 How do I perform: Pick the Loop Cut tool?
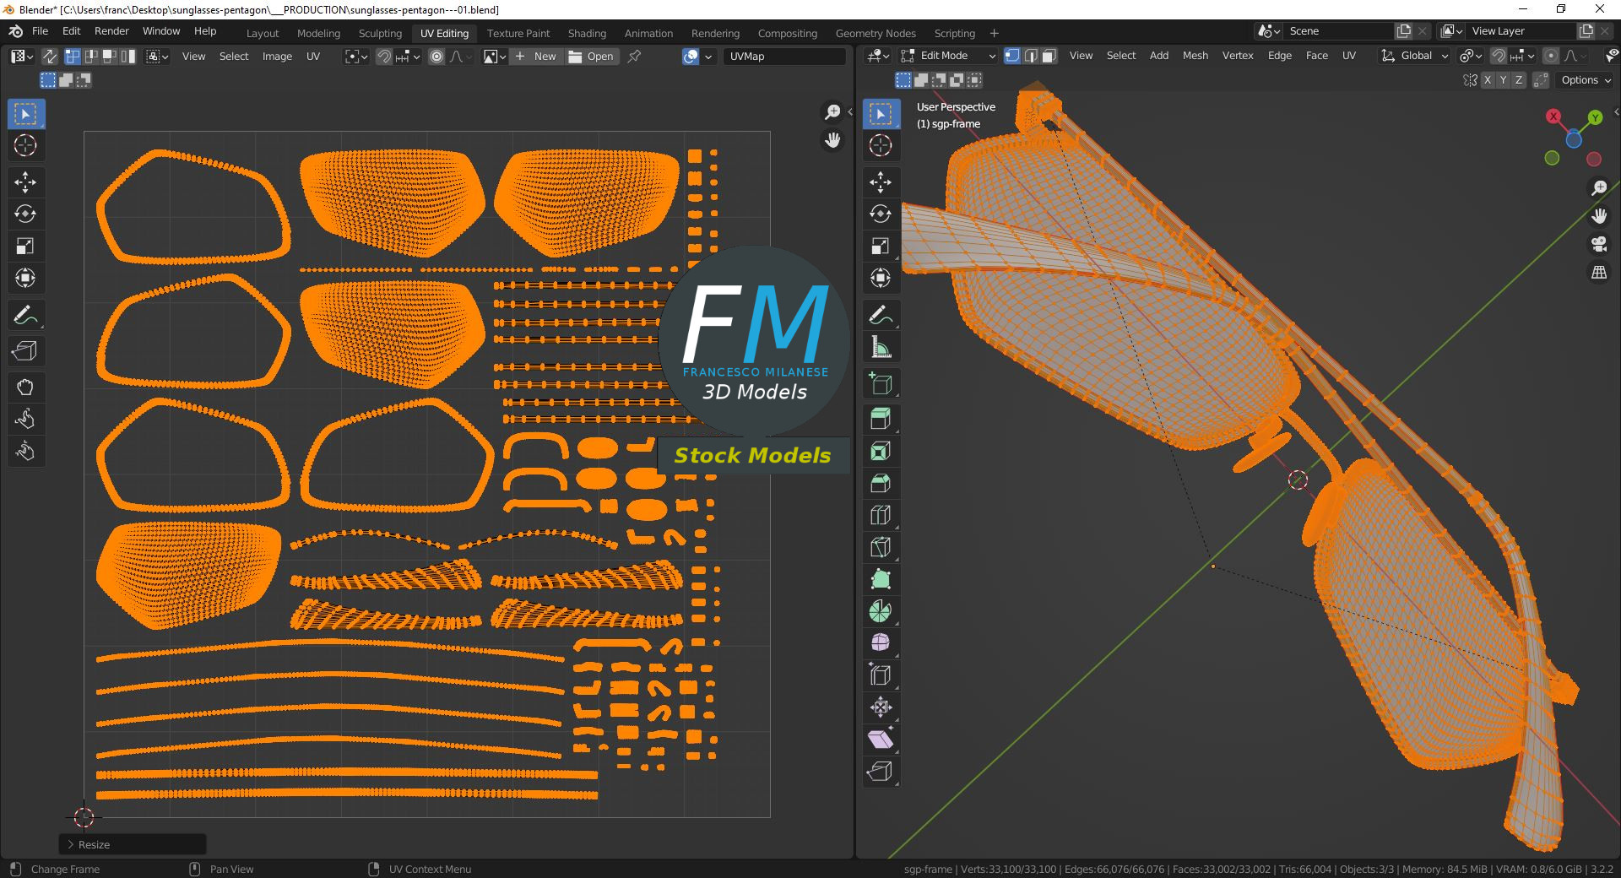881,515
